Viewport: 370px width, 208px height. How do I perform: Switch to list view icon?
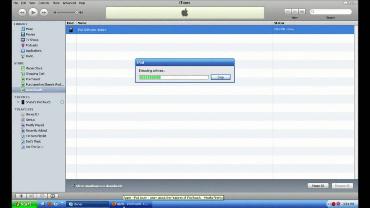(288, 12)
